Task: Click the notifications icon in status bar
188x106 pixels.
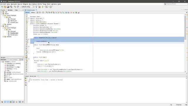Action: click(x=171, y=105)
